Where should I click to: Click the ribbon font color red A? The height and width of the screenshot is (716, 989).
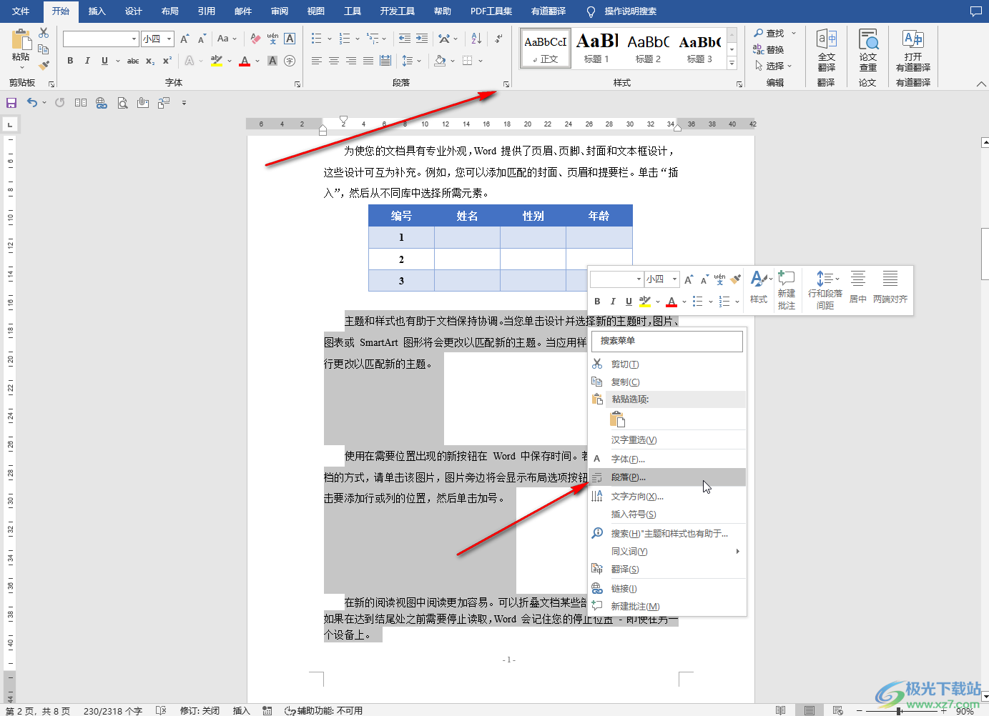coord(245,61)
